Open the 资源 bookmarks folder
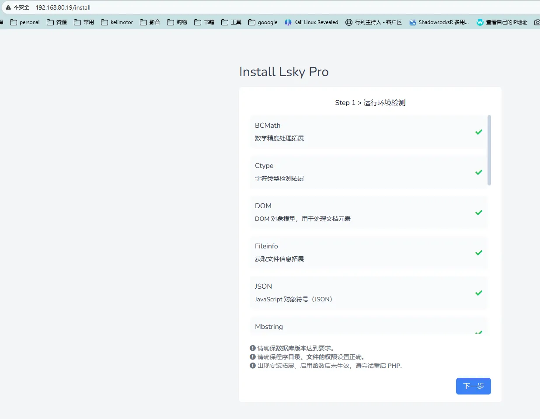Viewport: 540px width, 419px height. tap(57, 22)
